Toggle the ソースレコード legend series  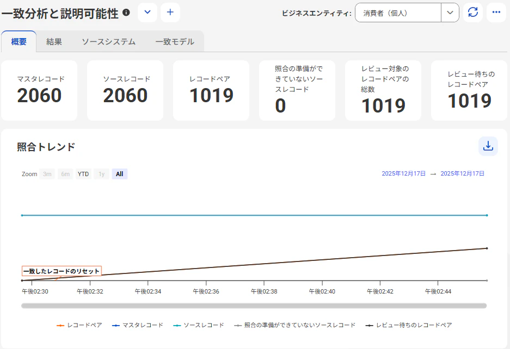199,325
